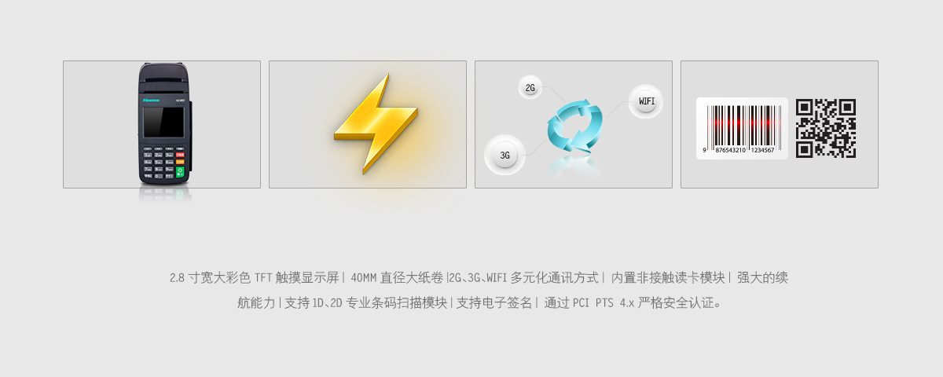Select the 3G network bubble
This screenshot has height=377, width=943.
point(505,155)
